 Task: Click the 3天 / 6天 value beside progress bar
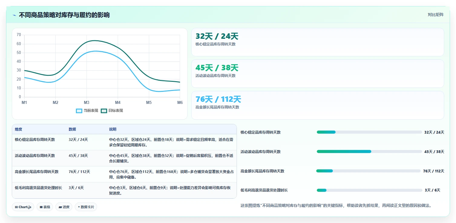tap(432, 190)
